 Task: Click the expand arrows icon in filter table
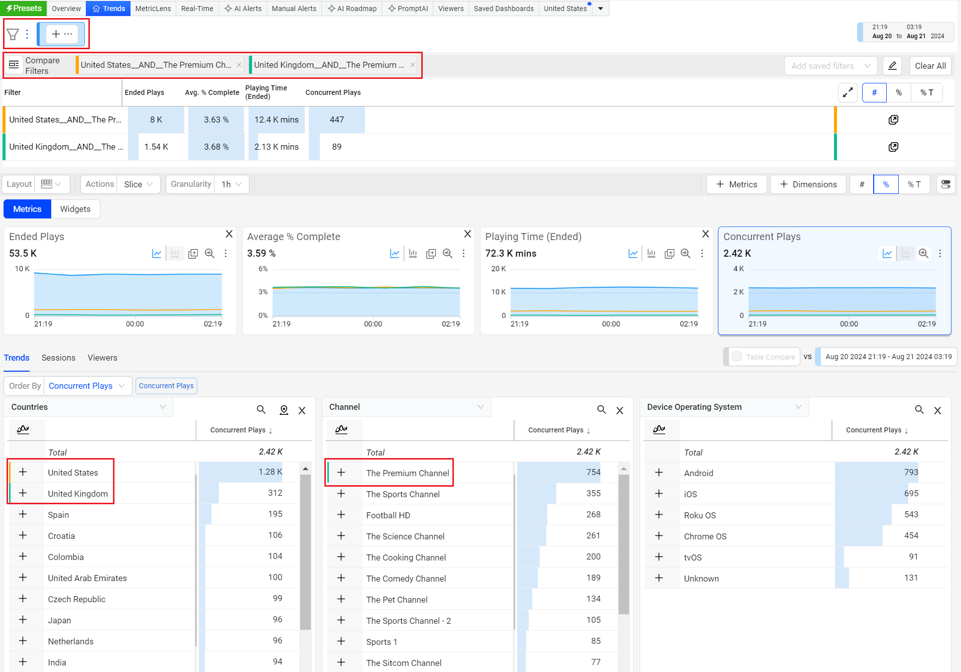[x=848, y=92]
